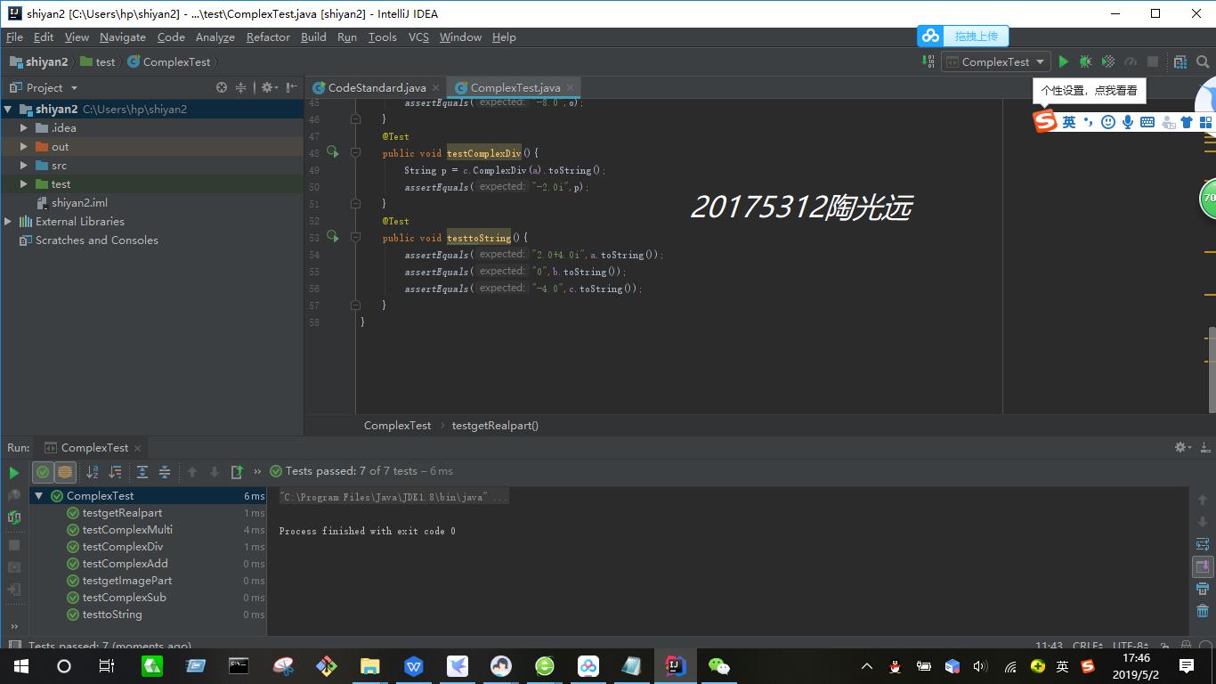Click the Build Project icon
The height and width of the screenshot is (684, 1216).
coord(927,61)
